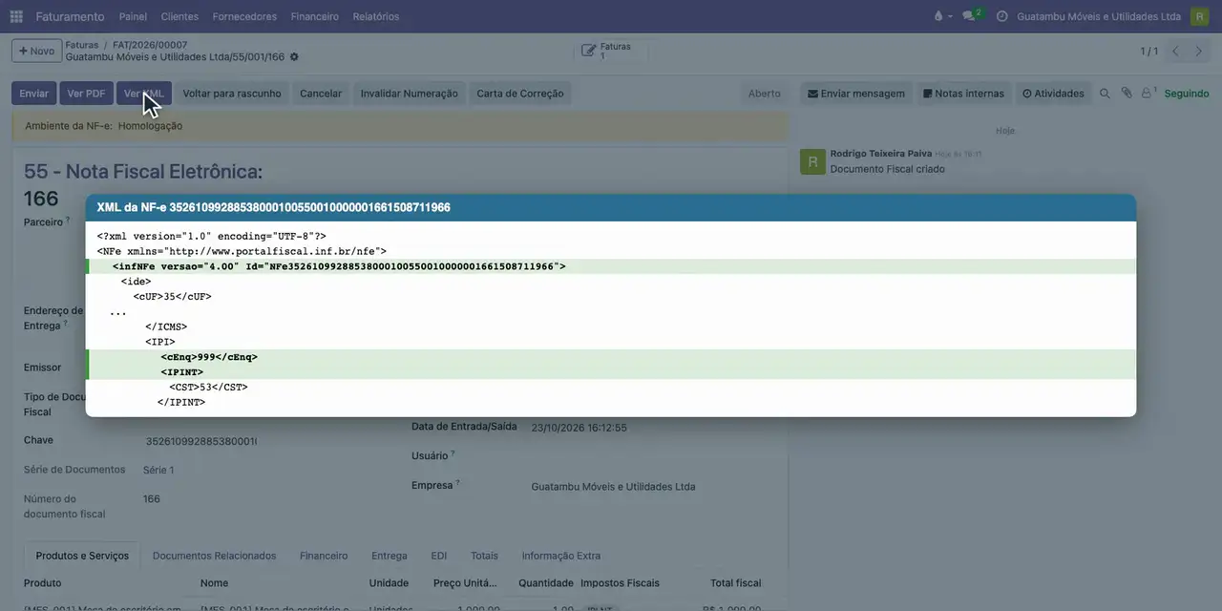Click Carta de Correção button
Image resolution: width=1222 pixels, height=611 pixels.
(520, 94)
